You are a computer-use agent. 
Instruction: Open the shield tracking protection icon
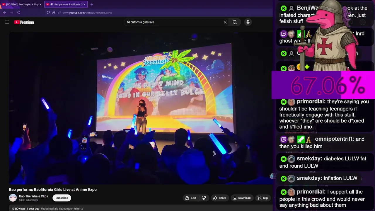coord(48,13)
